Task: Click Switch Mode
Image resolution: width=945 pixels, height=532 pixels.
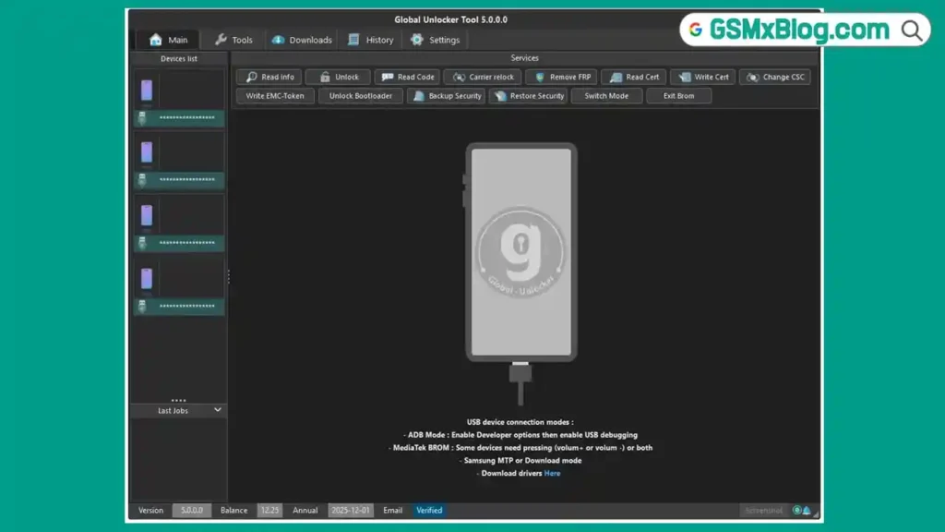Action: tap(606, 96)
